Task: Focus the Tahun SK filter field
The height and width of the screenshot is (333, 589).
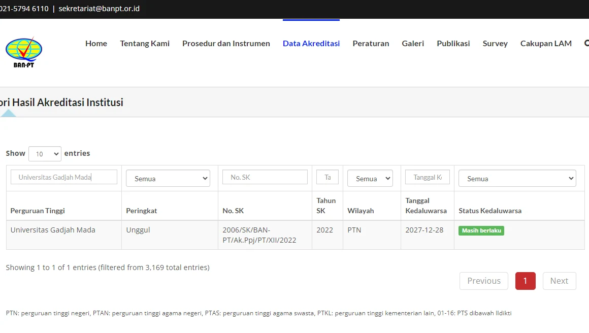Action: pyautogui.click(x=327, y=177)
